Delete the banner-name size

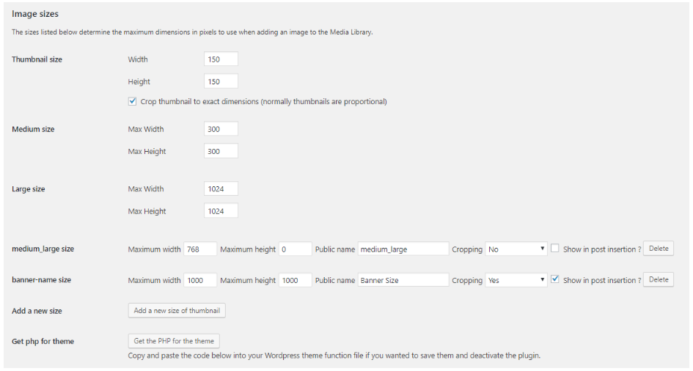tap(658, 279)
